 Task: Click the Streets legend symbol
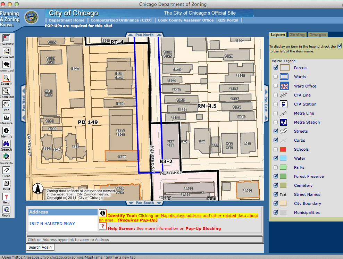click(283, 131)
